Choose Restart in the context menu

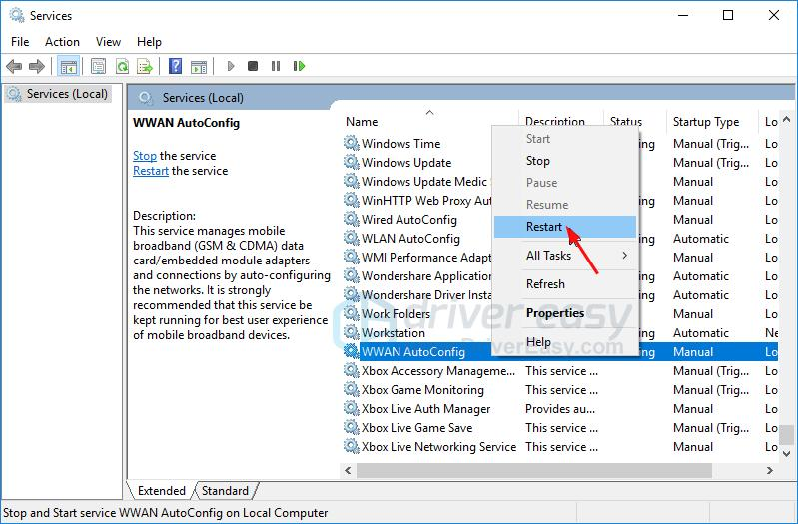(x=565, y=227)
